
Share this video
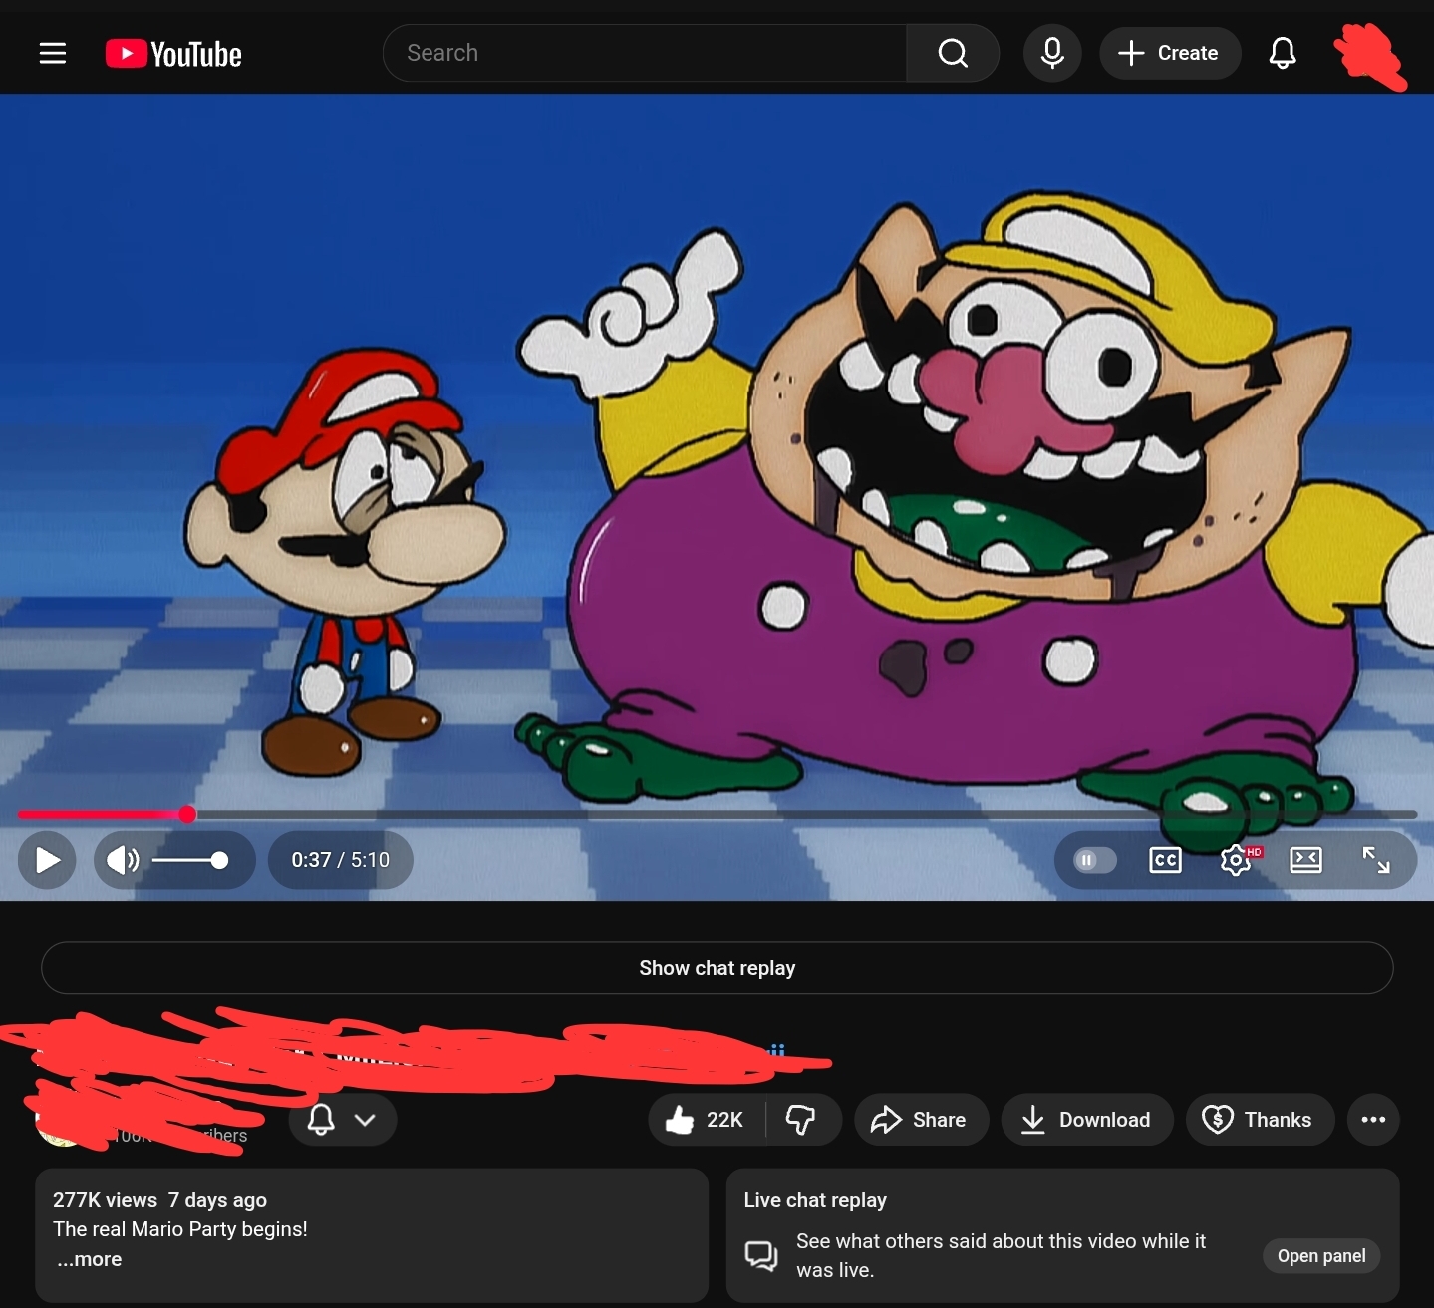pos(921,1120)
